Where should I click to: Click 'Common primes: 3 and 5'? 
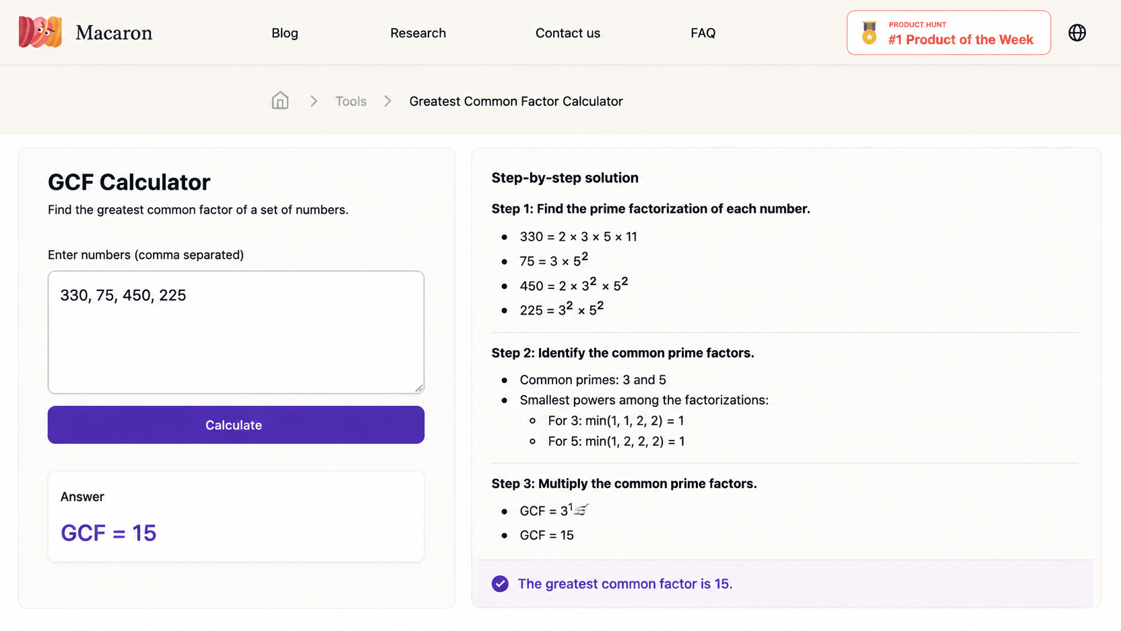point(593,380)
